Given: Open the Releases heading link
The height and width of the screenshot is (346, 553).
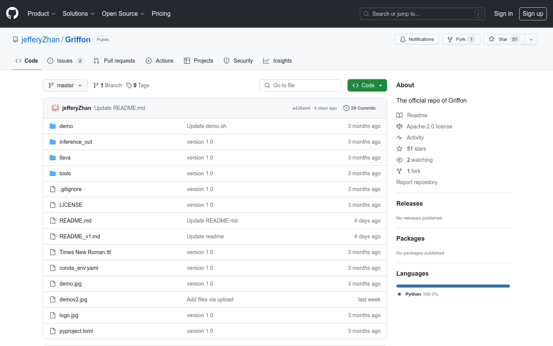Looking at the screenshot, I should (409, 204).
